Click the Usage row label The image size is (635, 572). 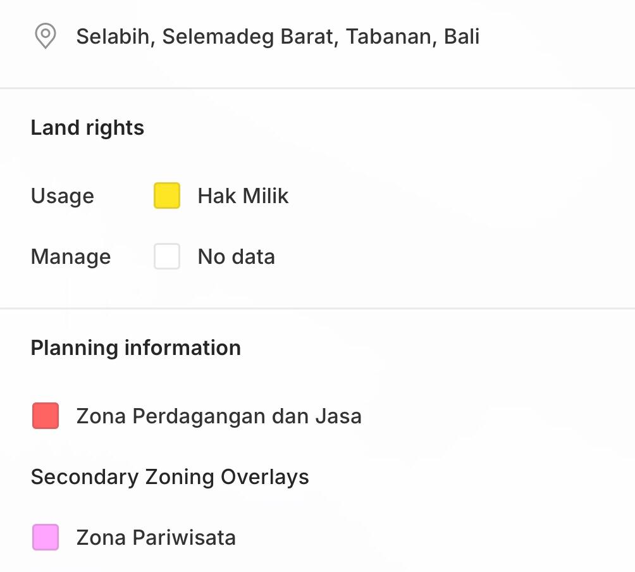pyautogui.click(x=62, y=196)
